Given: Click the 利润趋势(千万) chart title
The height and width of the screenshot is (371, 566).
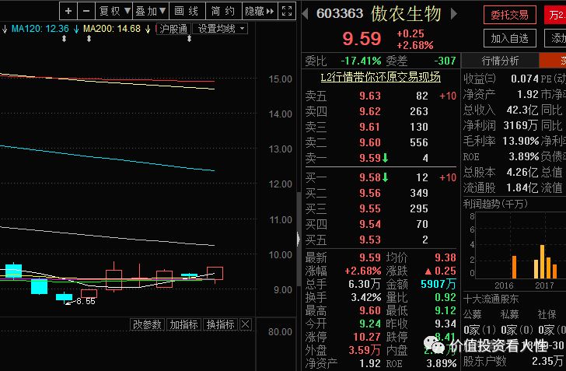Looking at the screenshot, I should [495, 204].
